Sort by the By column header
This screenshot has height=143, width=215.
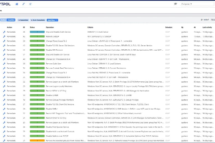coord(182,27)
